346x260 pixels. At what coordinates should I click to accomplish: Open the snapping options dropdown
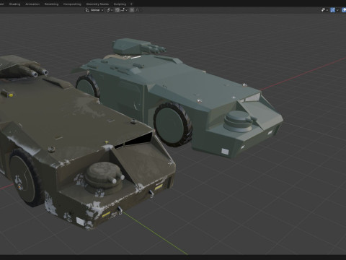[x=124, y=10]
